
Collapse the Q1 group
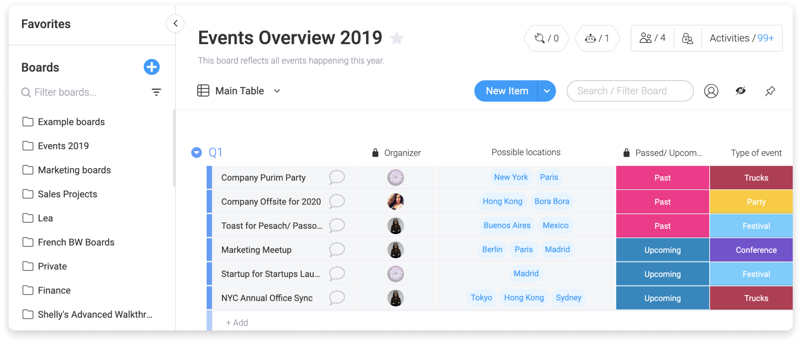tap(196, 153)
